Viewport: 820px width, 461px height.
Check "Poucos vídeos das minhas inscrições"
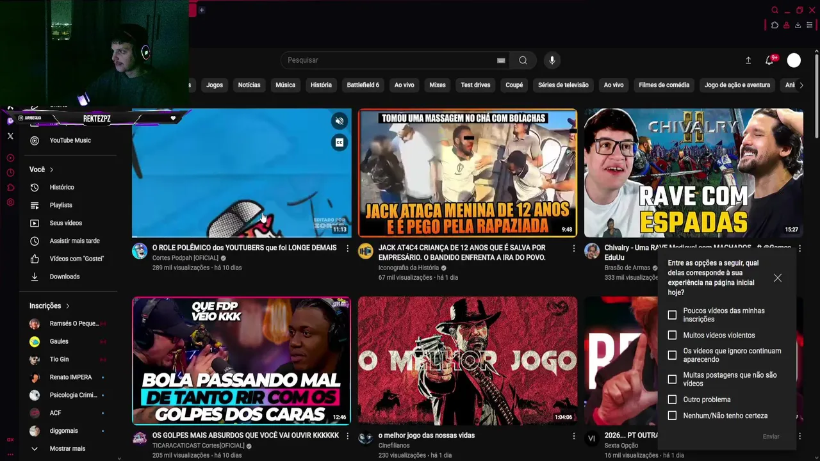(x=672, y=315)
